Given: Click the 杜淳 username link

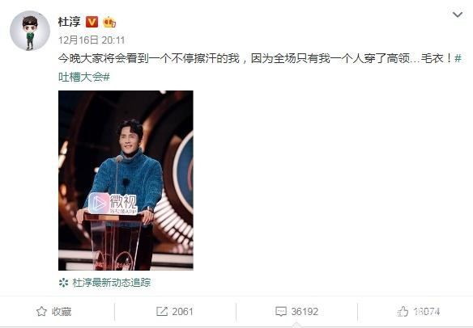Looking at the screenshot, I should [69, 22].
